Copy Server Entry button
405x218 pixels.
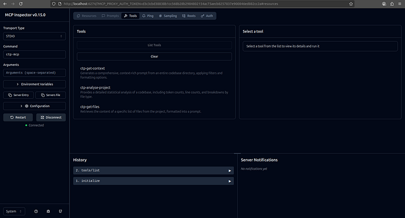(x=19, y=95)
